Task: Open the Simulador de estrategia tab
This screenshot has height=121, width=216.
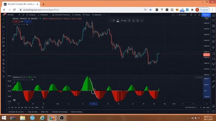Action: [x=59, y=112]
